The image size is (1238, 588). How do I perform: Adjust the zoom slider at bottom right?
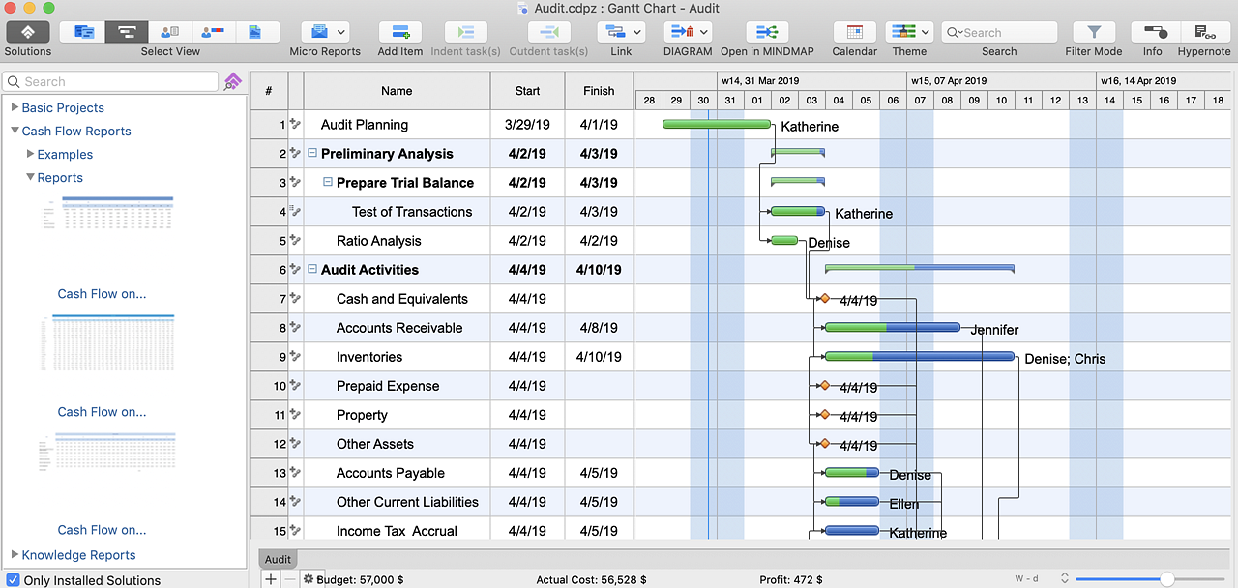[x=1167, y=578]
